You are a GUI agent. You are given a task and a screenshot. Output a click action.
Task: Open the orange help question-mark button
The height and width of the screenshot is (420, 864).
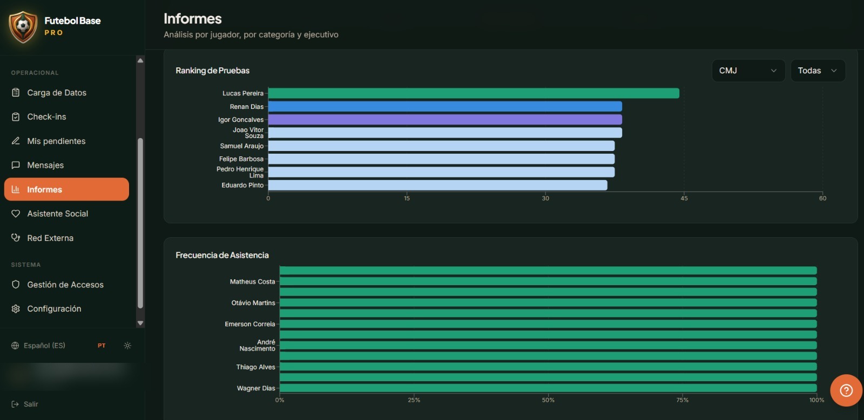coord(846,390)
